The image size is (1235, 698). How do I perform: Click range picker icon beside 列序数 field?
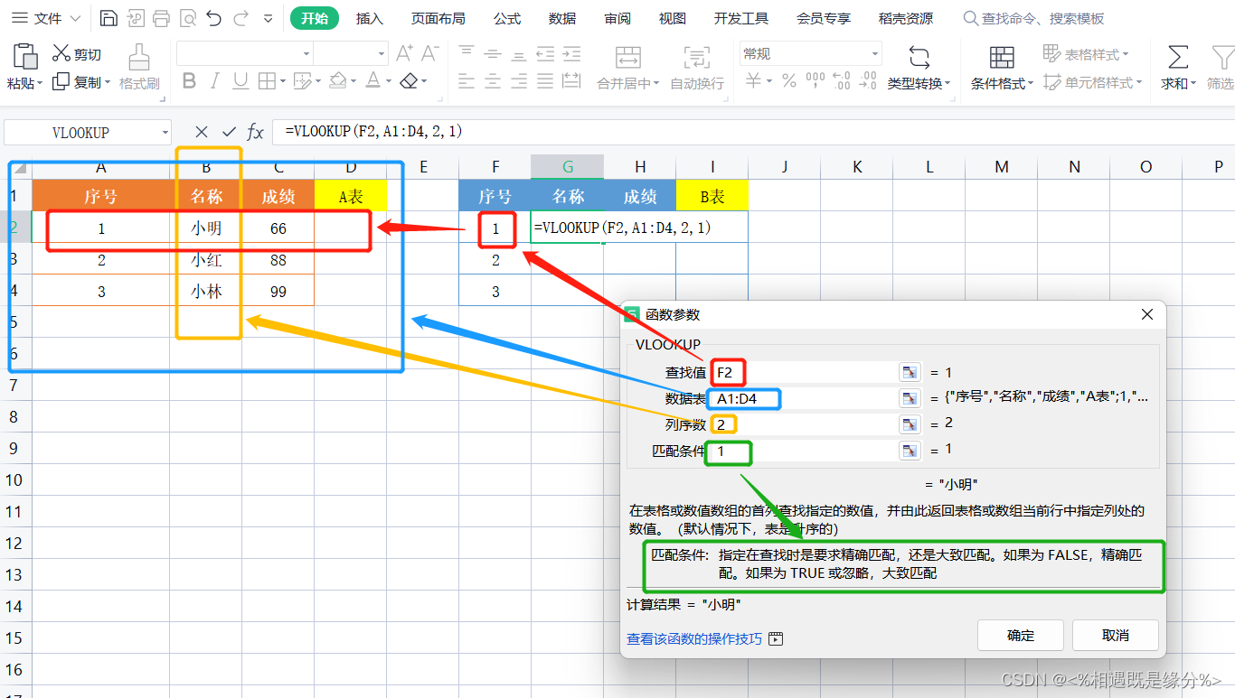point(909,423)
